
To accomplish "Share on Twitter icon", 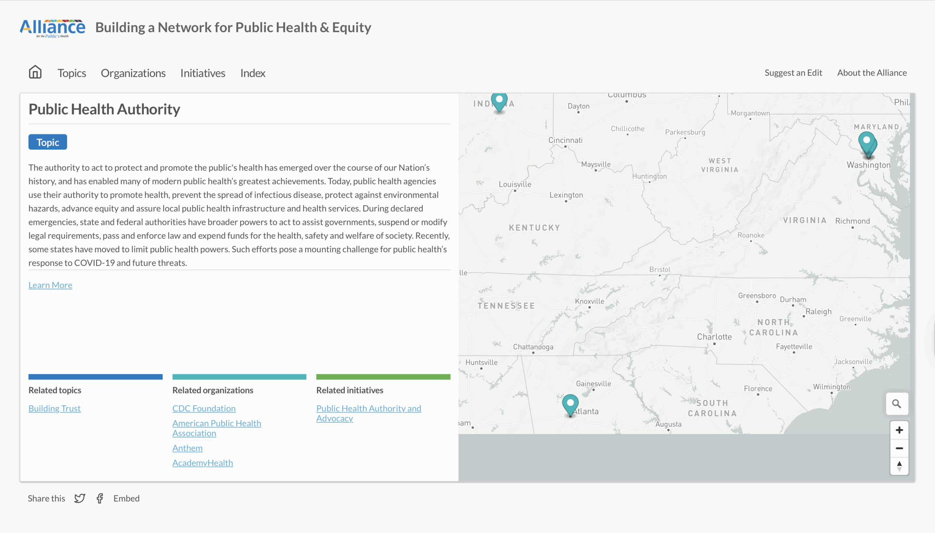I will tap(80, 498).
